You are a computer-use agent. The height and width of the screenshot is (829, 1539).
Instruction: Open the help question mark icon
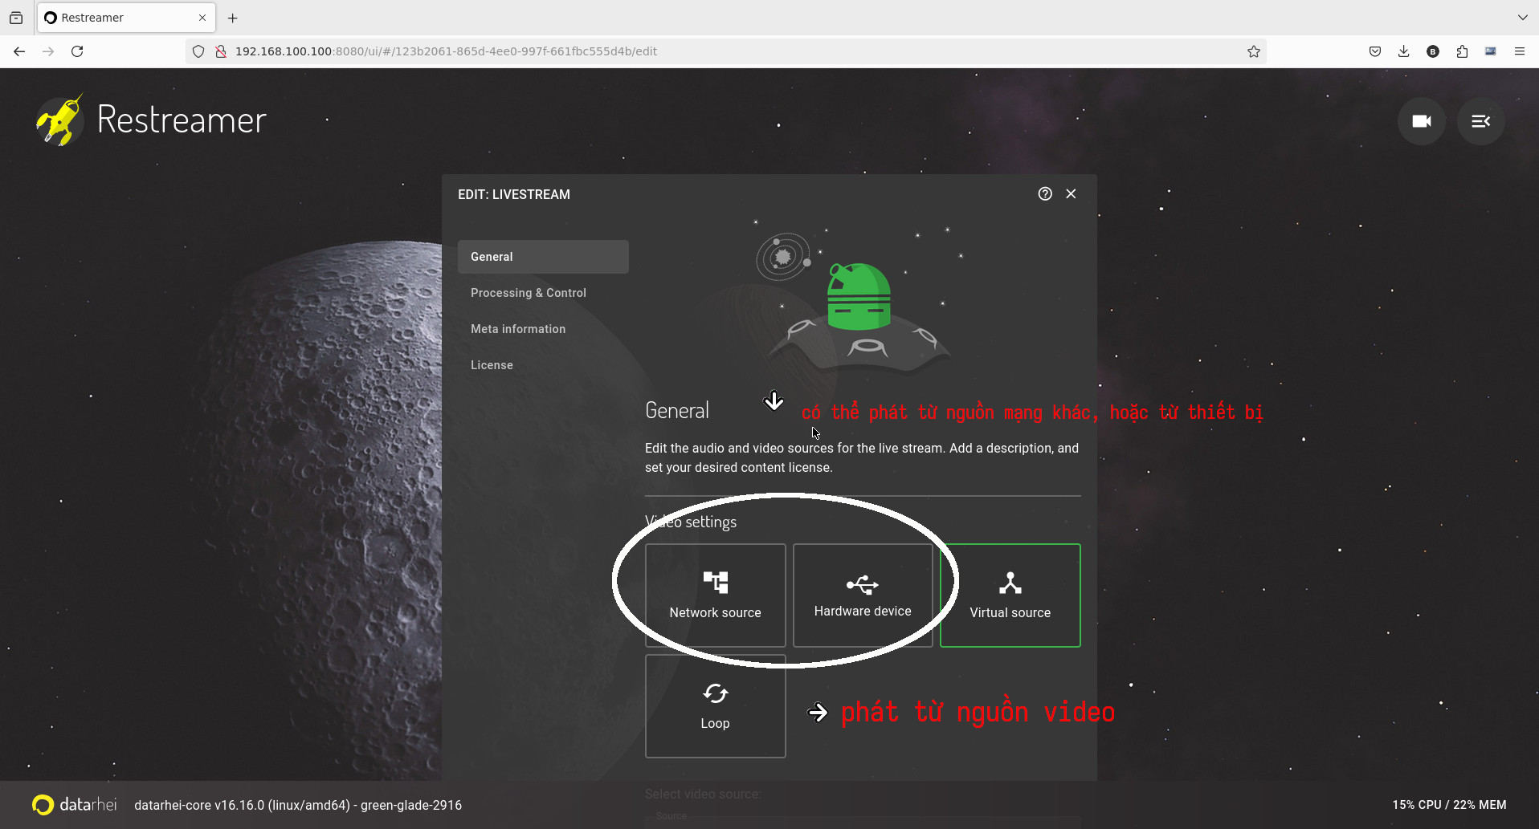coord(1044,194)
